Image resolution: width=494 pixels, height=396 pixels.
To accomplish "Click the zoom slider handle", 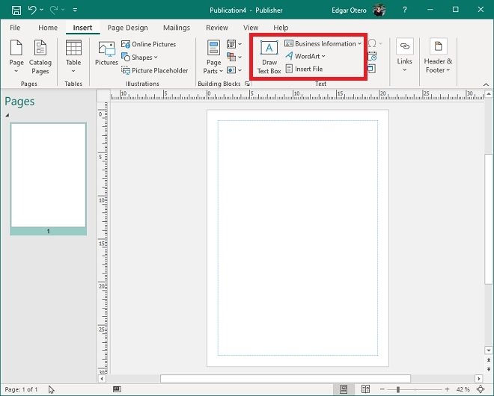I will (398, 389).
